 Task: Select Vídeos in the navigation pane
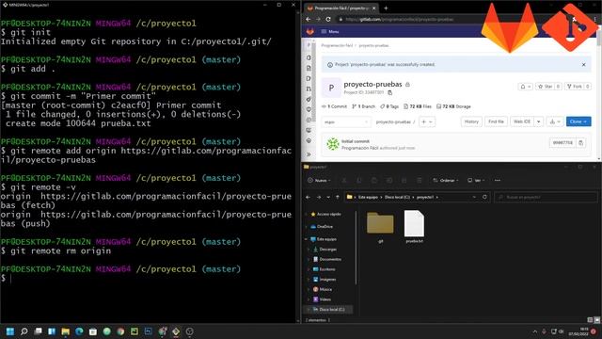point(322,299)
